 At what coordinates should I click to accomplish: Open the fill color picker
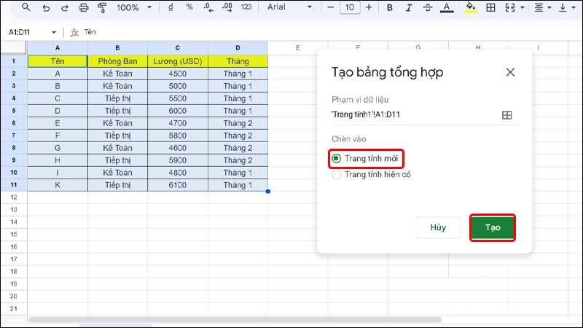[x=470, y=7]
